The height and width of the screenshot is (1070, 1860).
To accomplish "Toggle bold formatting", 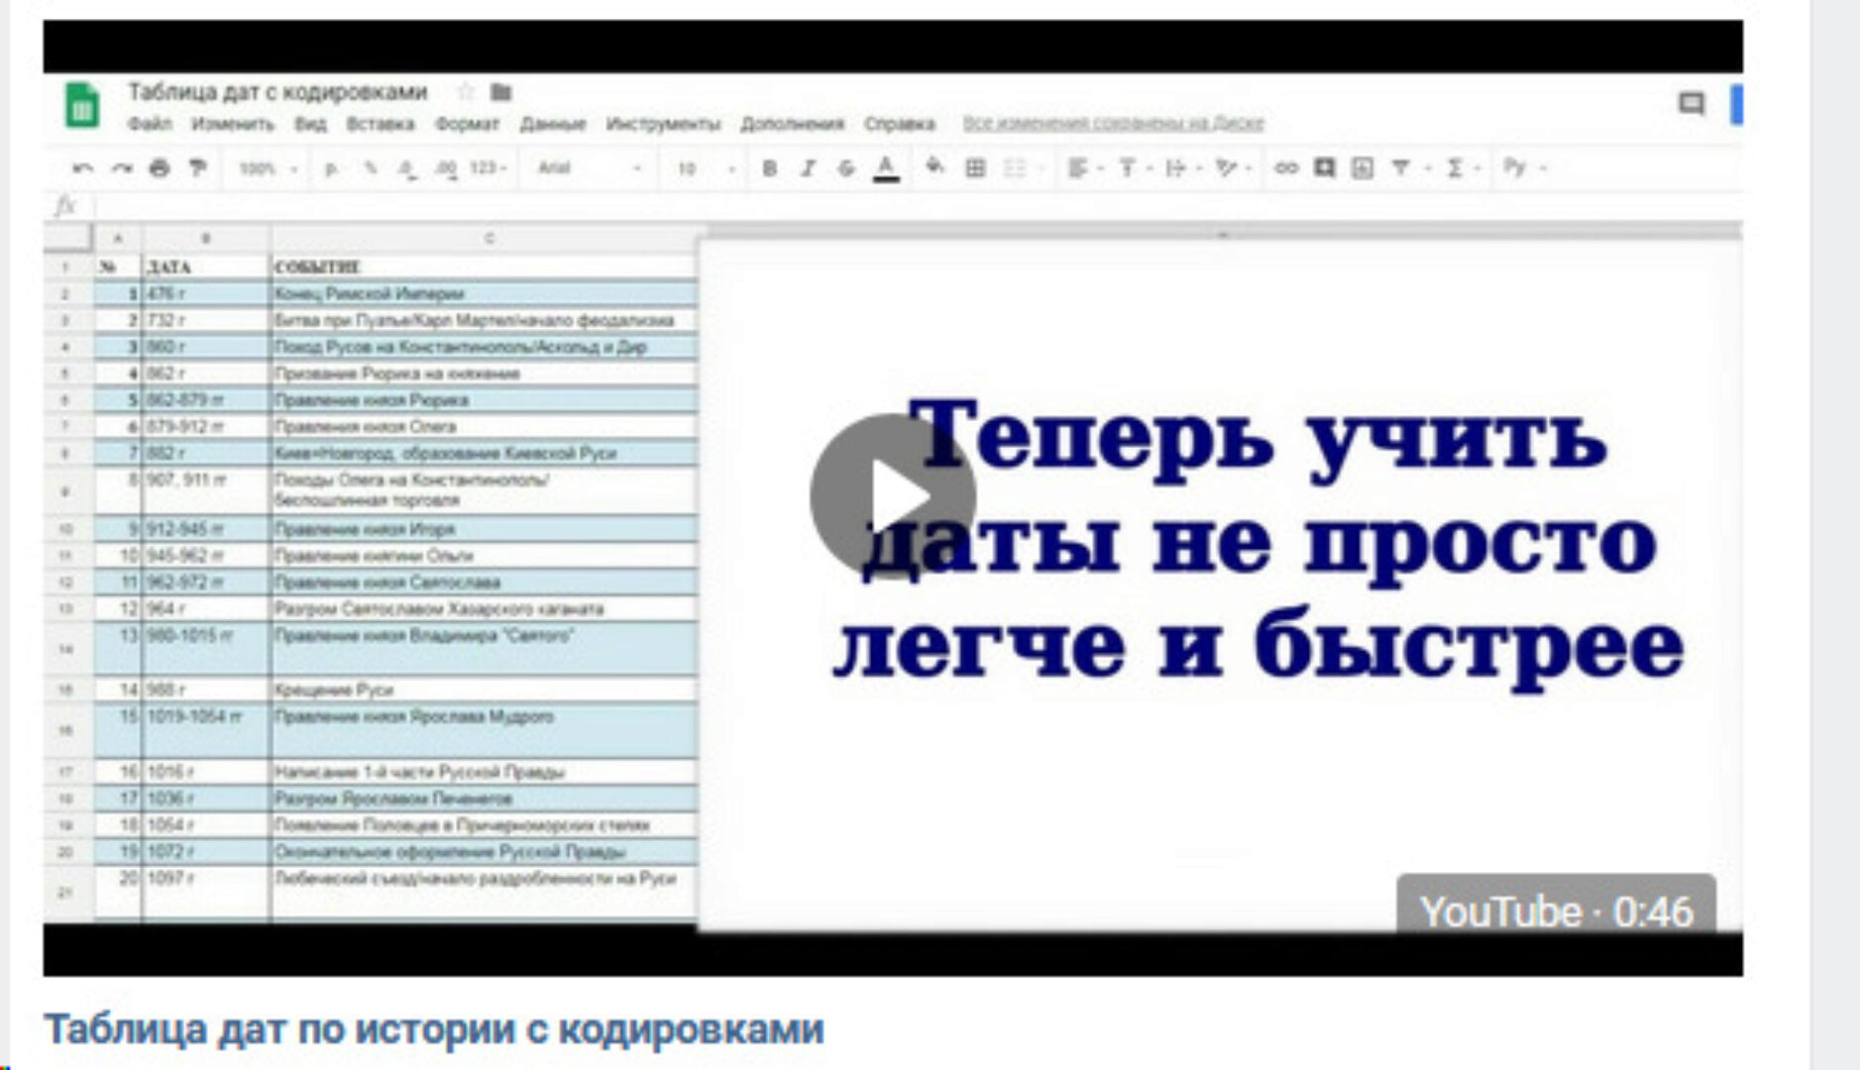I will 768,168.
